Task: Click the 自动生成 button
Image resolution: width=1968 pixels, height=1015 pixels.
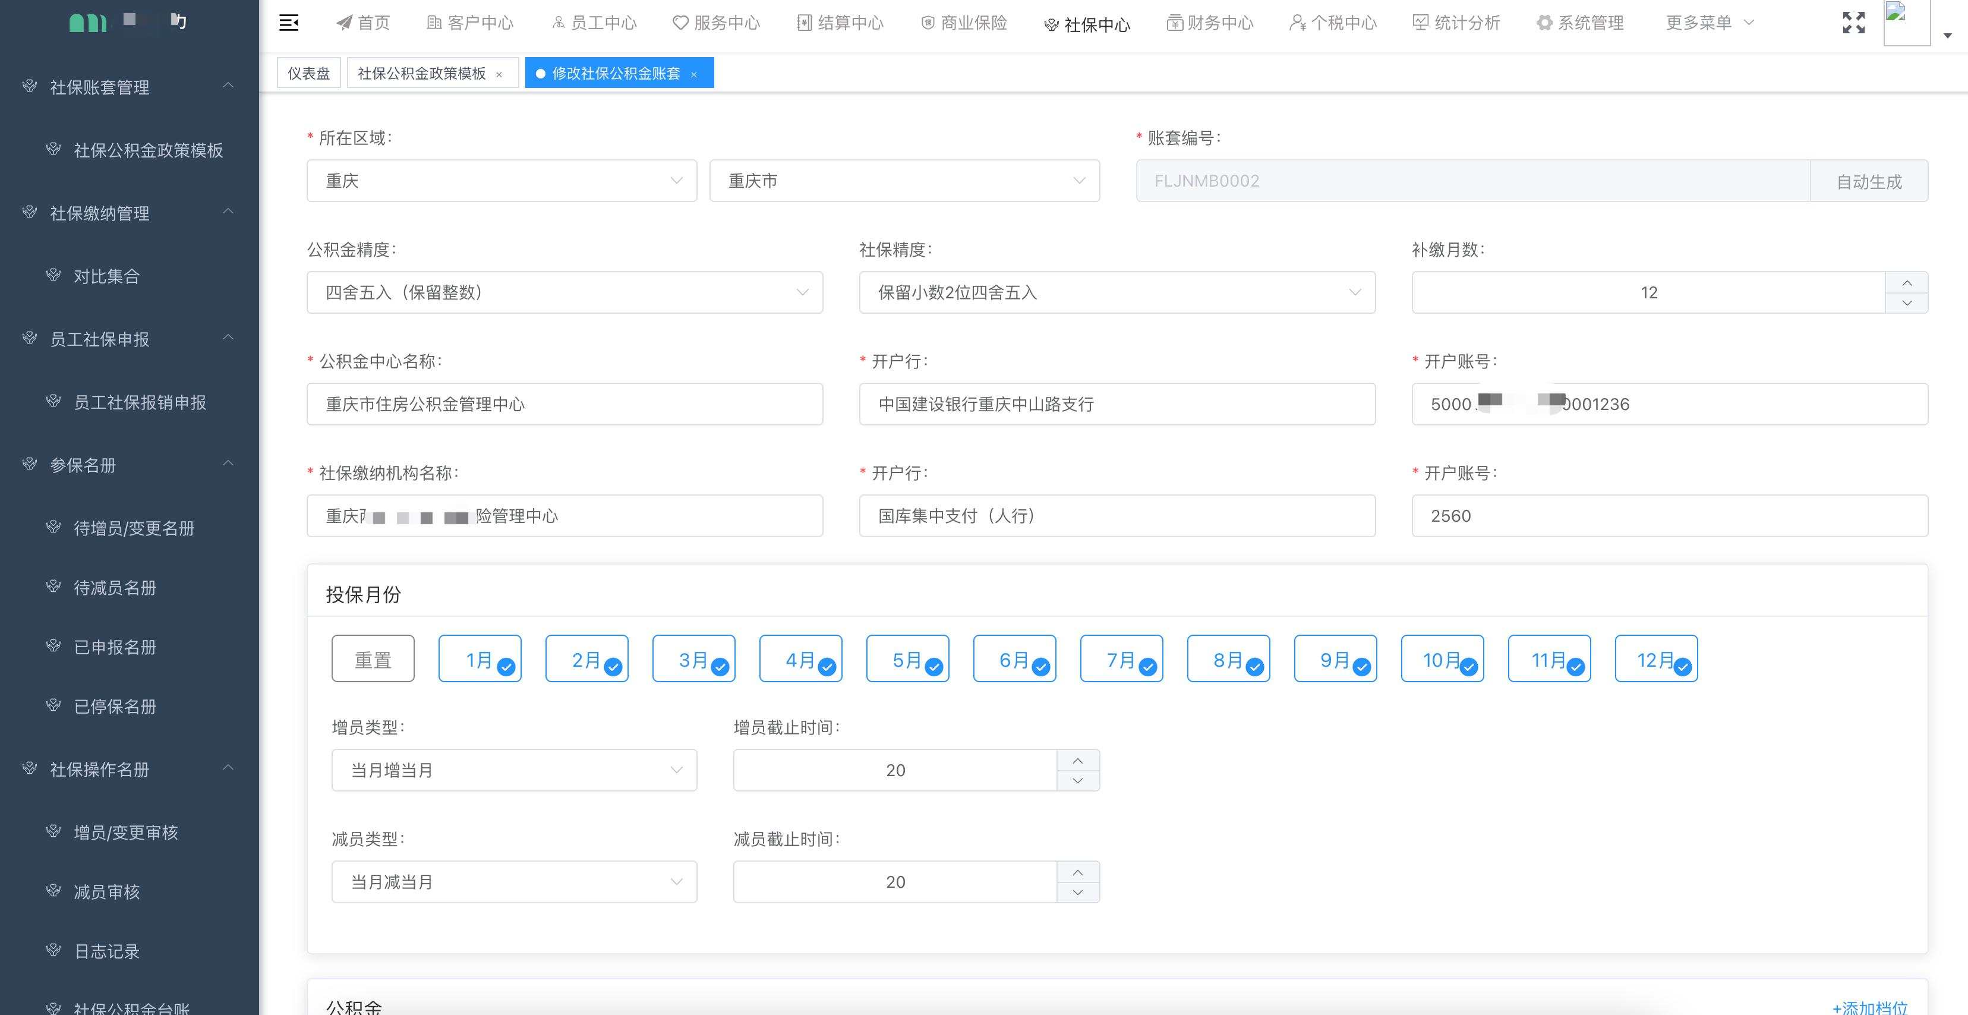Action: (1869, 181)
